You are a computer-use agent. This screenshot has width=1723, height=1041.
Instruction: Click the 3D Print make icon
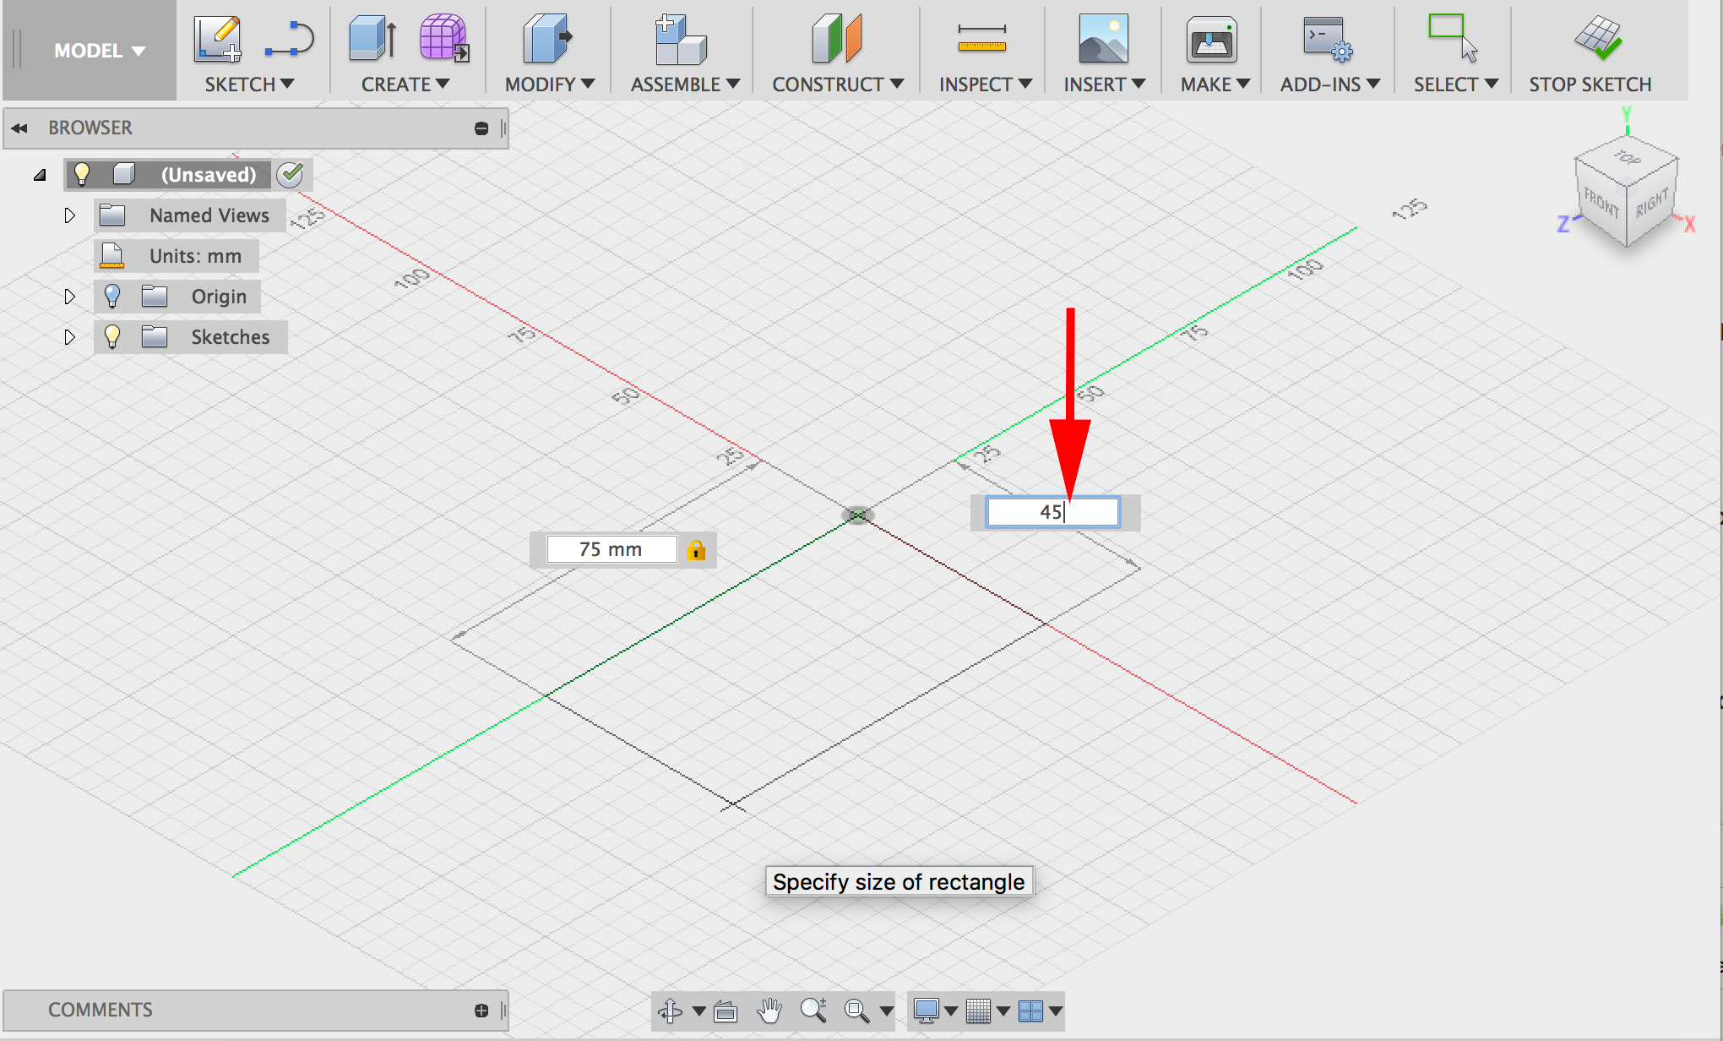click(1212, 40)
